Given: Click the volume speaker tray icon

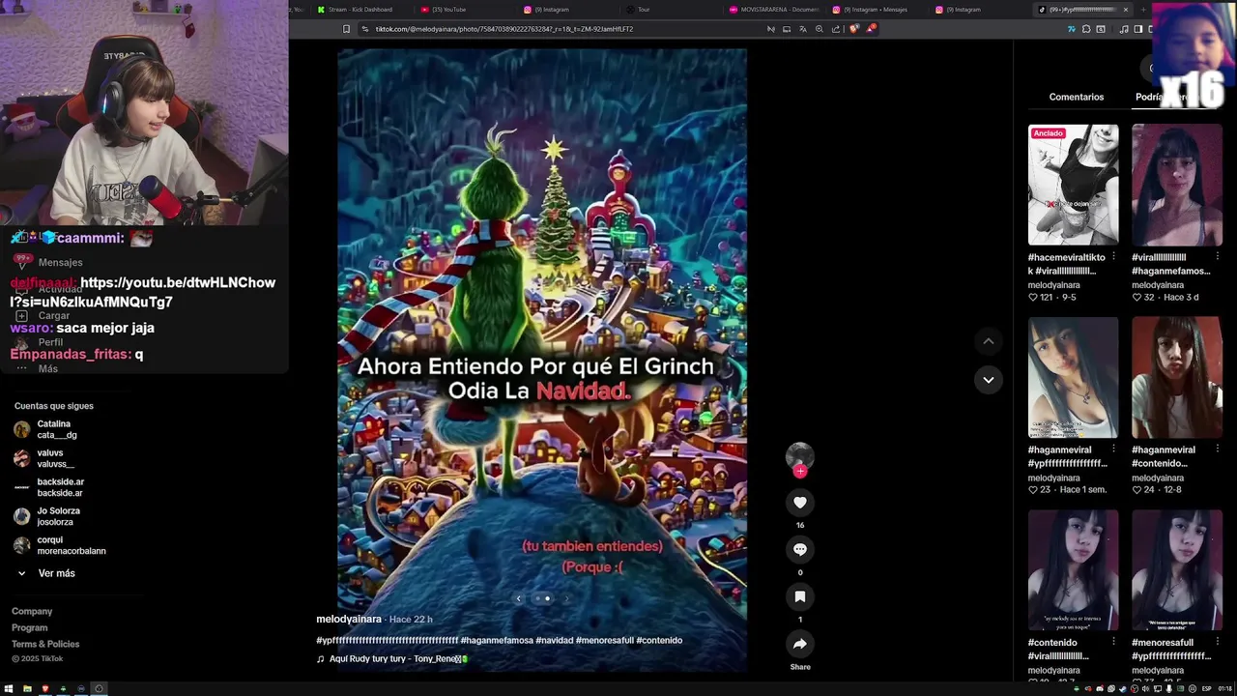Looking at the screenshot, I should coord(1145,688).
